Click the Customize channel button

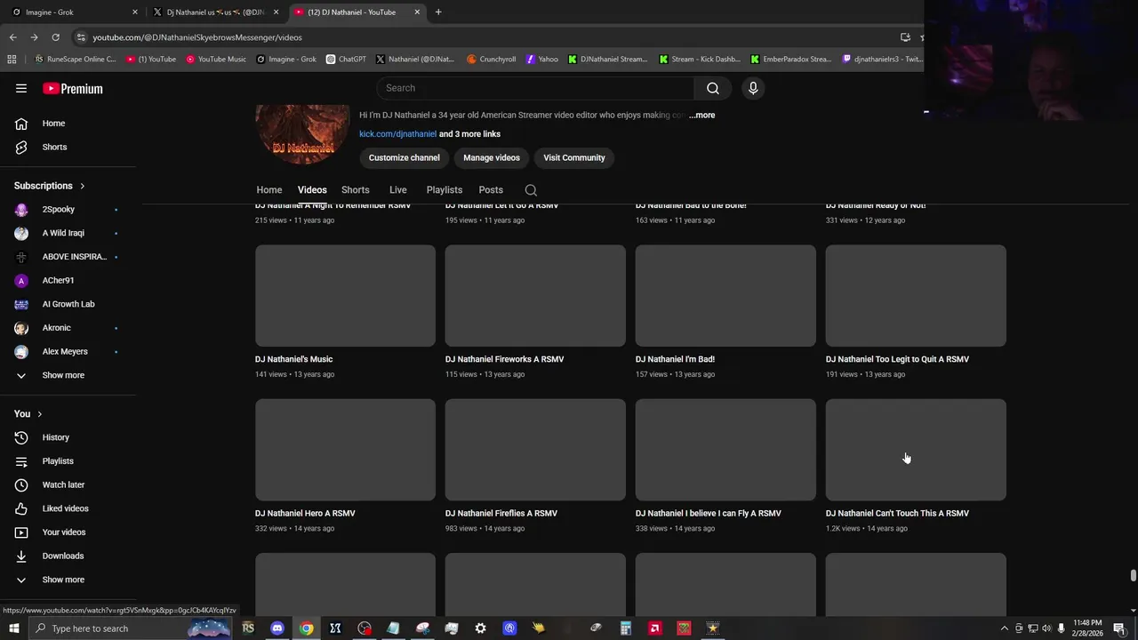pos(405,158)
